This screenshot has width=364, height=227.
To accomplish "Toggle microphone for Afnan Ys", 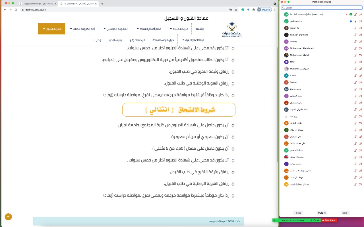I will (355, 28).
